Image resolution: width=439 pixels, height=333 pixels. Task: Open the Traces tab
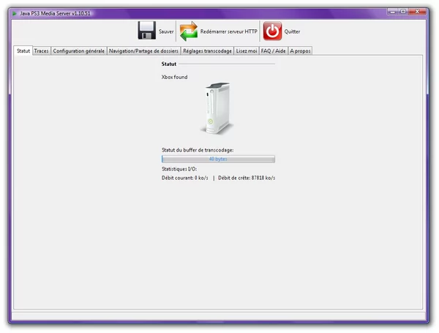pyautogui.click(x=42, y=51)
